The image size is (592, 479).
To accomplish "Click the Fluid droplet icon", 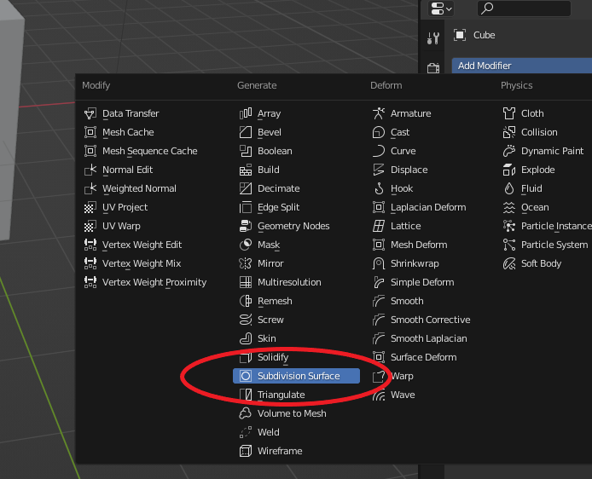I will click(509, 188).
